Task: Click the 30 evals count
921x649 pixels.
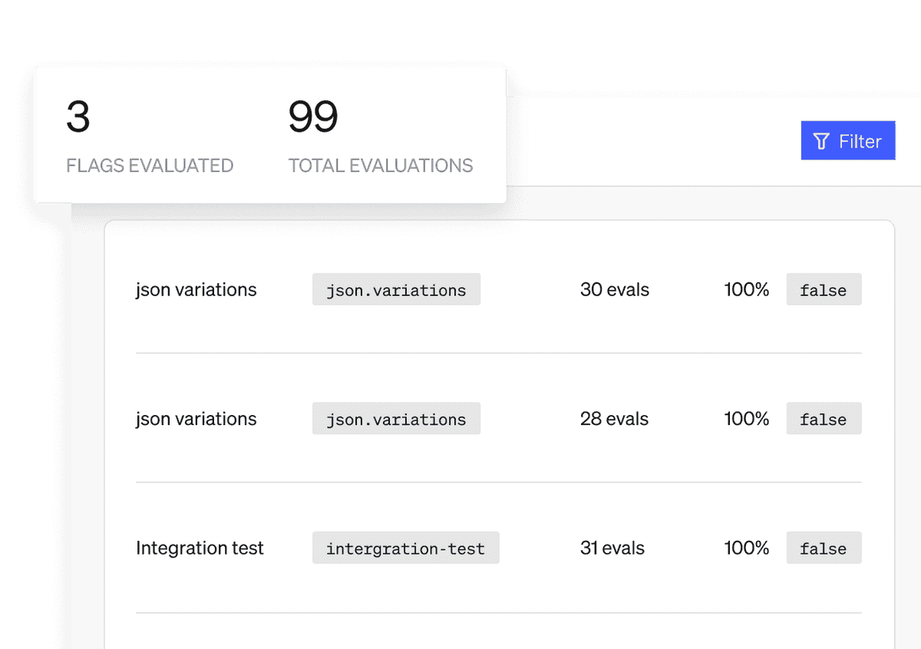Action: (x=615, y=290)
